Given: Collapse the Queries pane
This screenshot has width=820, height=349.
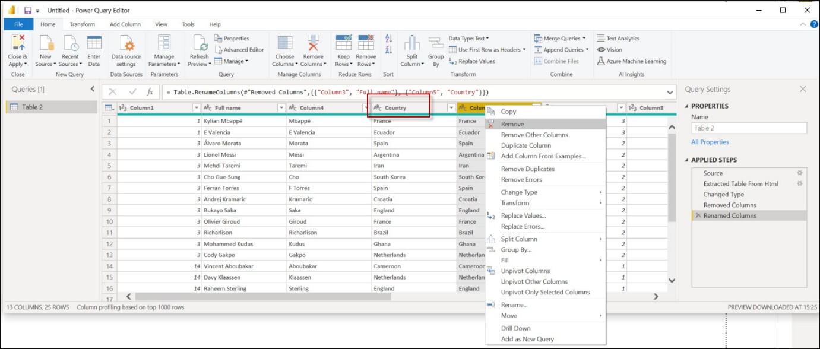Looking at the screenshot, I should point(92,89).
